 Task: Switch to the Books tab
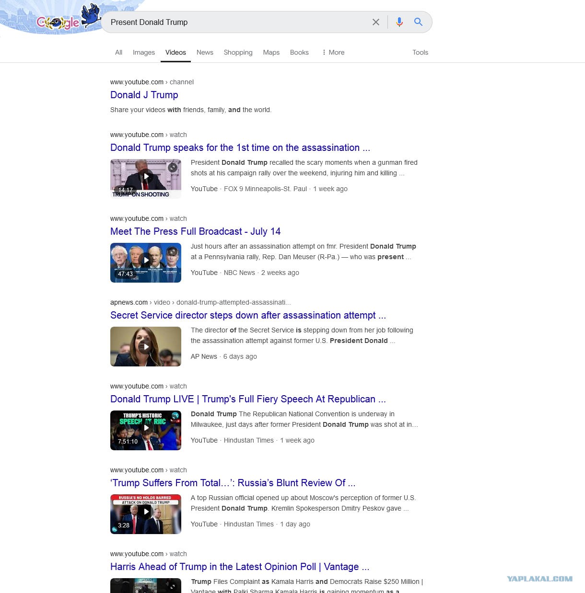(299, 52)
